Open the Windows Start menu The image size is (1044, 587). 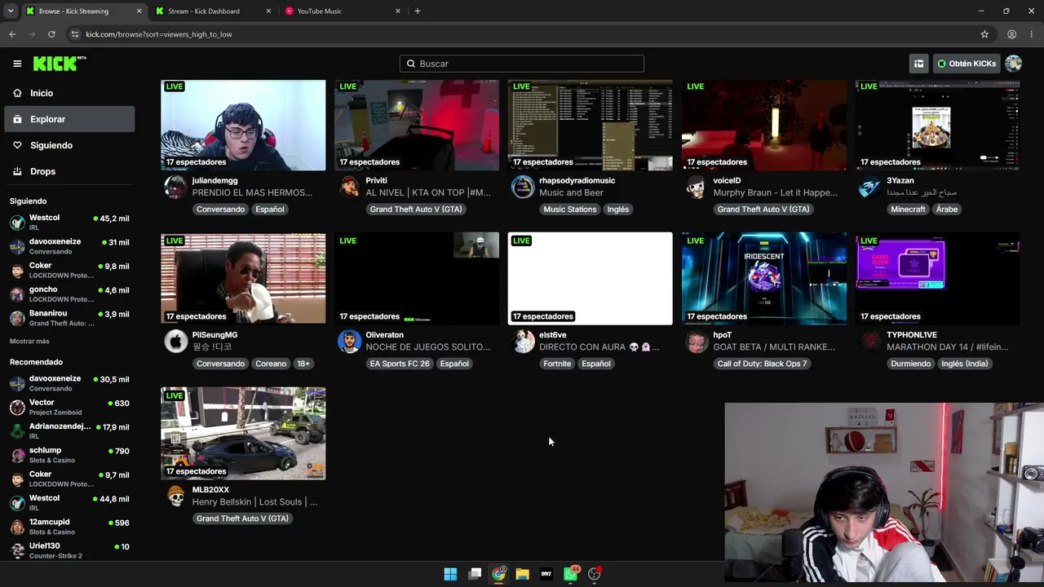pos(450,574)
